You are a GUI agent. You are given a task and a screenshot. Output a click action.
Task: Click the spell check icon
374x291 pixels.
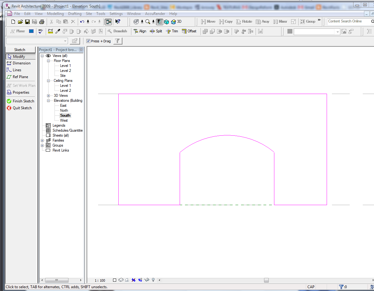pos(40,31)
